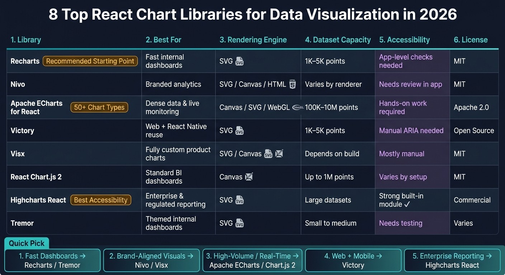This screenshot has height=275, width=505.
Task: Click the SVG file icon in the Visx row
Action: [268, 154]
